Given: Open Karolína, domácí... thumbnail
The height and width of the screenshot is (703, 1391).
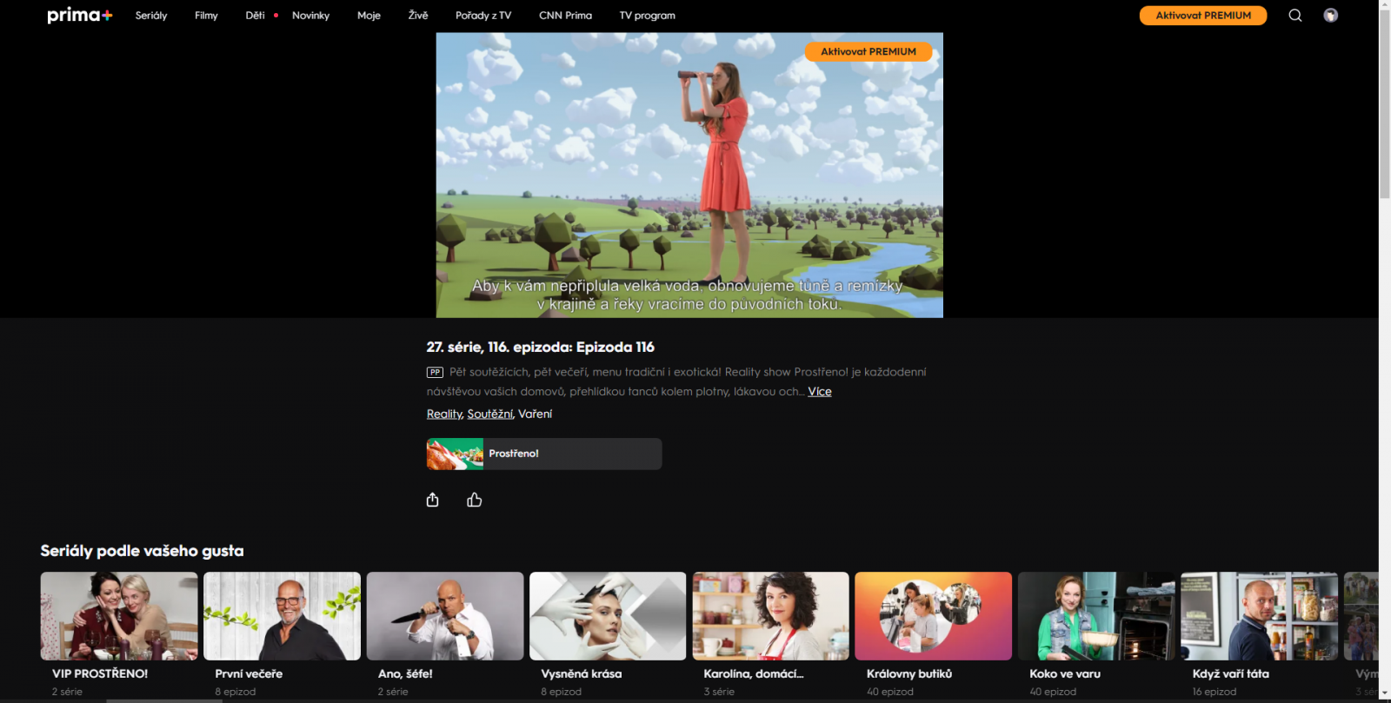Looking at the screenshot, I should click(x=770, y=616).
